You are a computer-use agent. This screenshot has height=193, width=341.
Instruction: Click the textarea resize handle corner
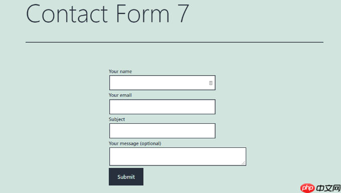click(243, 163)
